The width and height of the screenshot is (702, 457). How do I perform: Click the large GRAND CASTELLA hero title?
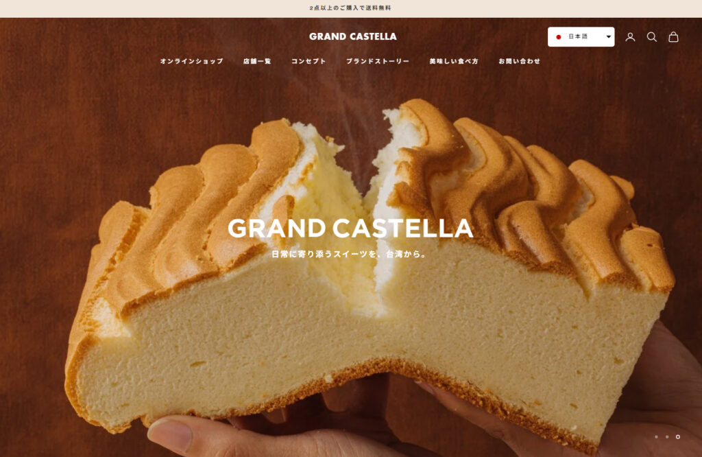(350, 228)
